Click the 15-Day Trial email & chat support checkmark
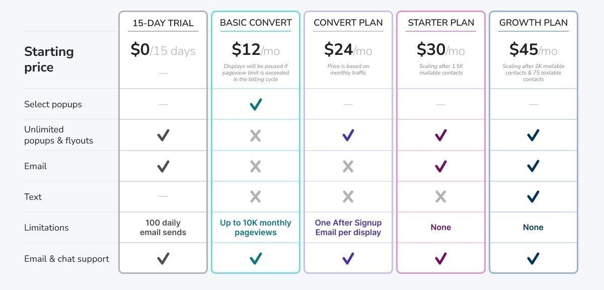 point(163,259)
